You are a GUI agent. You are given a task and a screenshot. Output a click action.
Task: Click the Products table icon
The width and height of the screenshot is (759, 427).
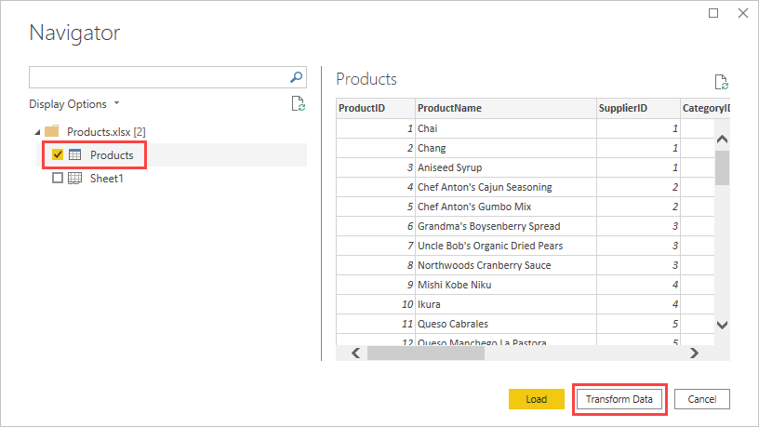coord(75,154)
